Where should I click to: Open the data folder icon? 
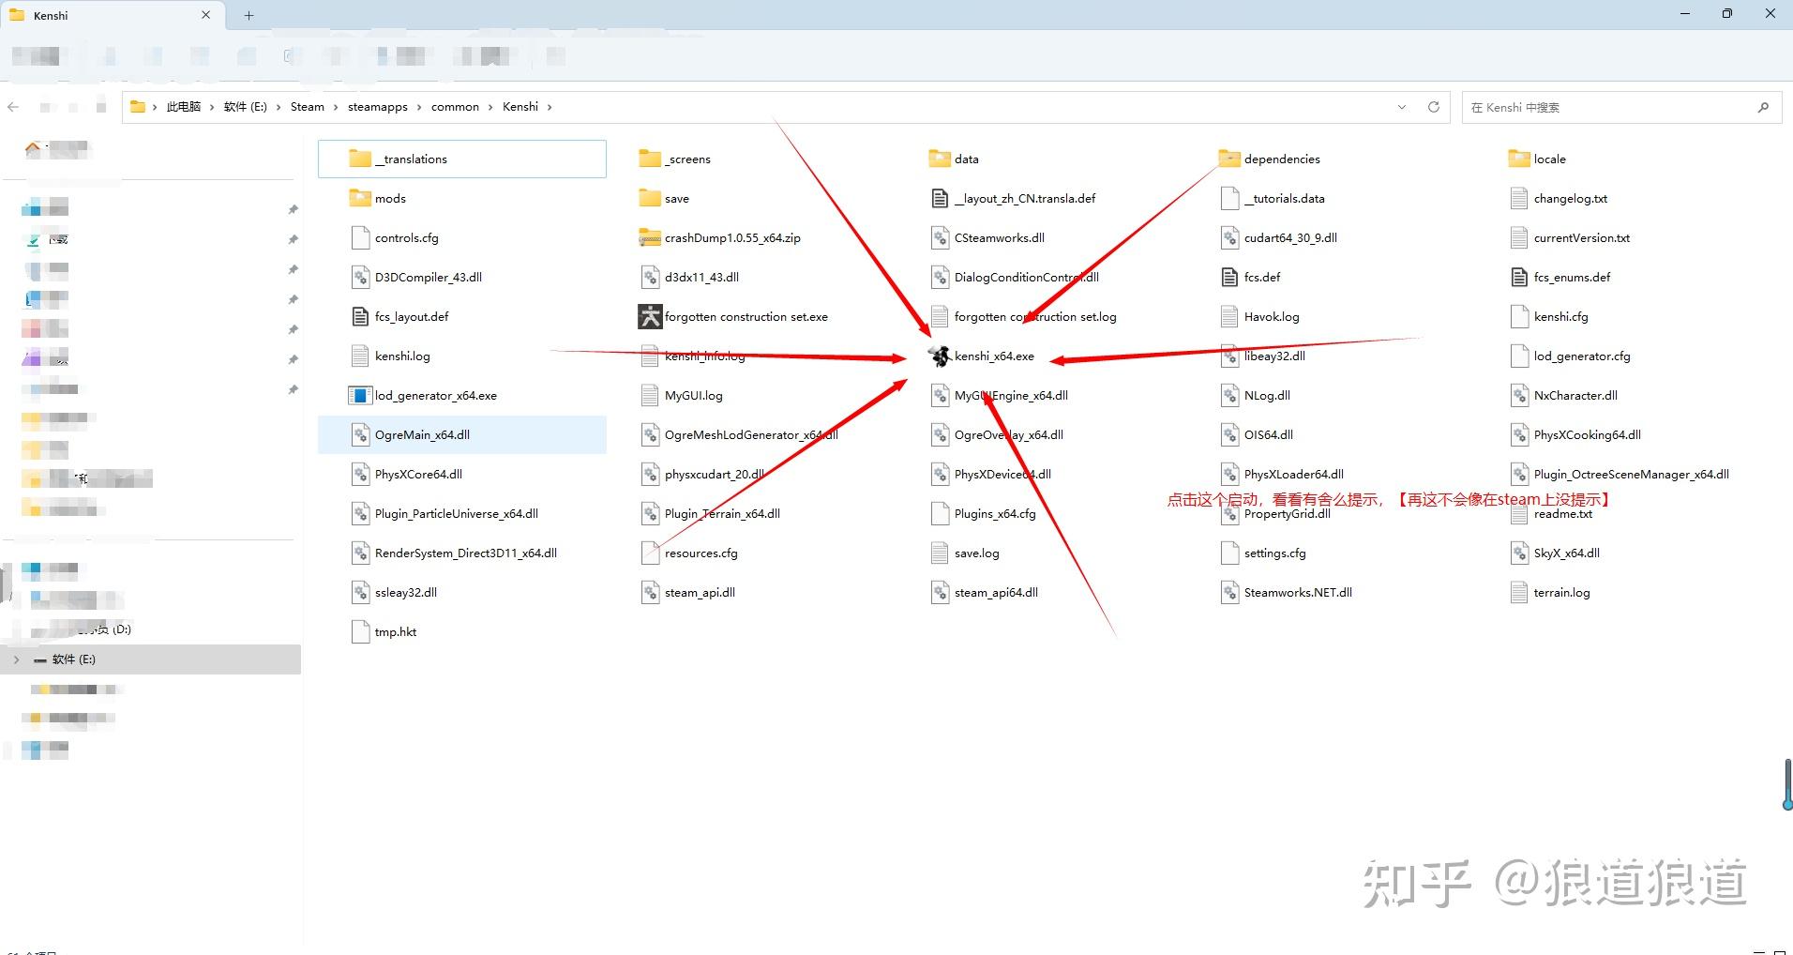coord(940,159)
